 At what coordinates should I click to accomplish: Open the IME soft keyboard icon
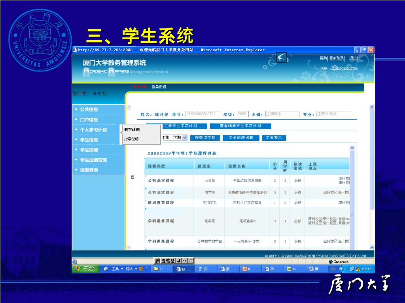(191, 261)
